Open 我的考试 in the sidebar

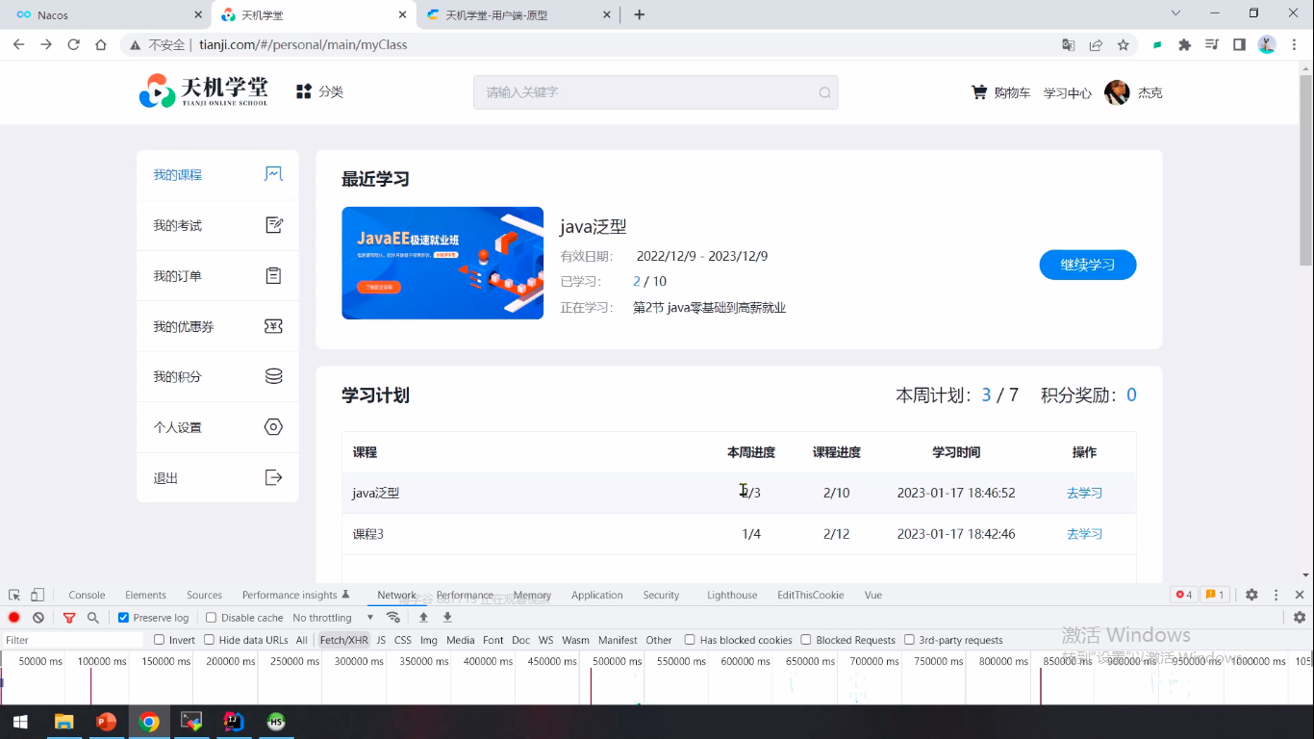pos(217,225)
